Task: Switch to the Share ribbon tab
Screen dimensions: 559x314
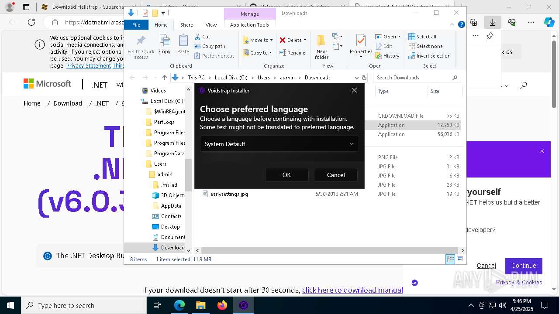Action: coord(186,25)
